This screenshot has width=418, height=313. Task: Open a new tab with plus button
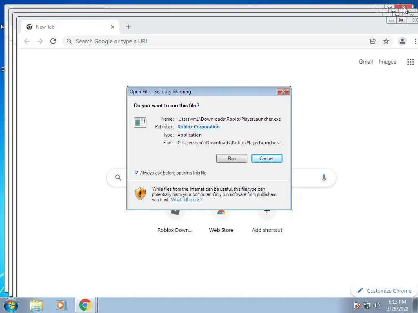[x=128, y=27]
